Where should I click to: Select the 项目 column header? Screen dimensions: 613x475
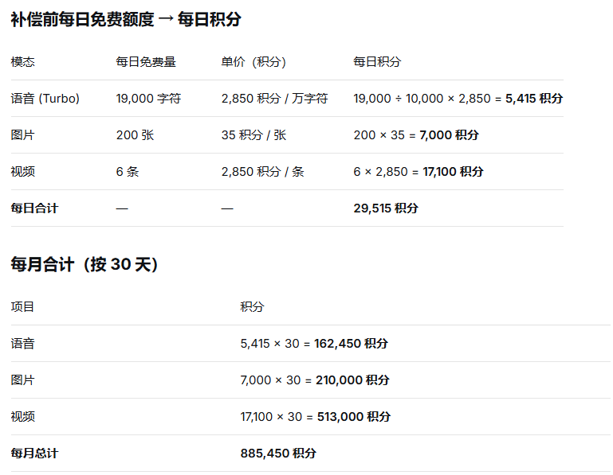[22, 307]
